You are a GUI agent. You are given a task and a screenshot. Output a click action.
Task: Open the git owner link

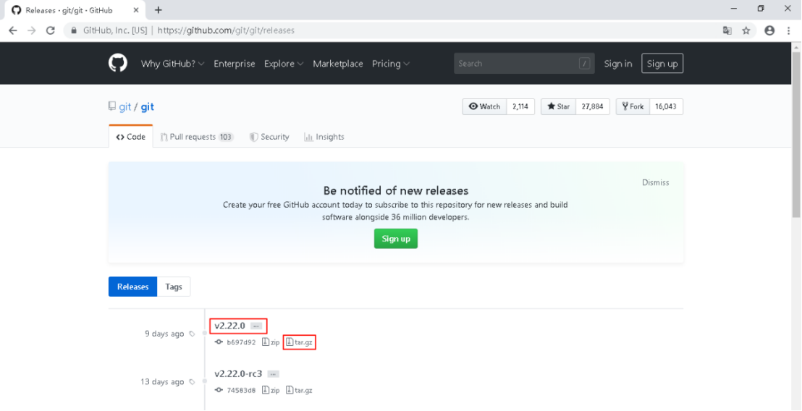click(124, 107)
